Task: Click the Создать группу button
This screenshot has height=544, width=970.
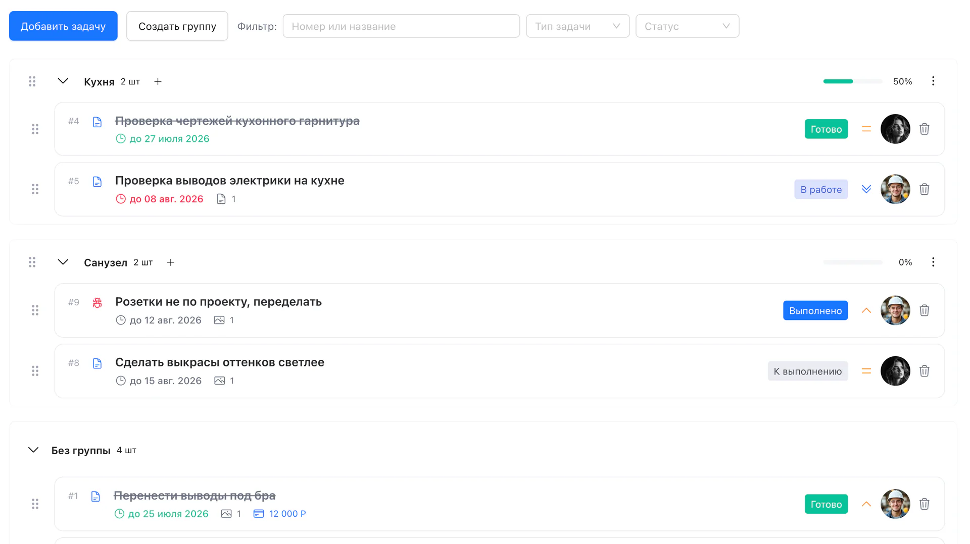Action: [177, 26]
